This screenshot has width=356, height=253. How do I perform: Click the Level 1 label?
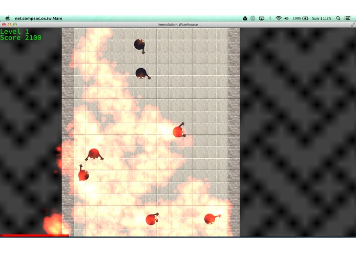coord(14,31)
